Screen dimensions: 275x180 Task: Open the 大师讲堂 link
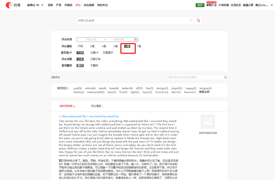pos(224,5)
